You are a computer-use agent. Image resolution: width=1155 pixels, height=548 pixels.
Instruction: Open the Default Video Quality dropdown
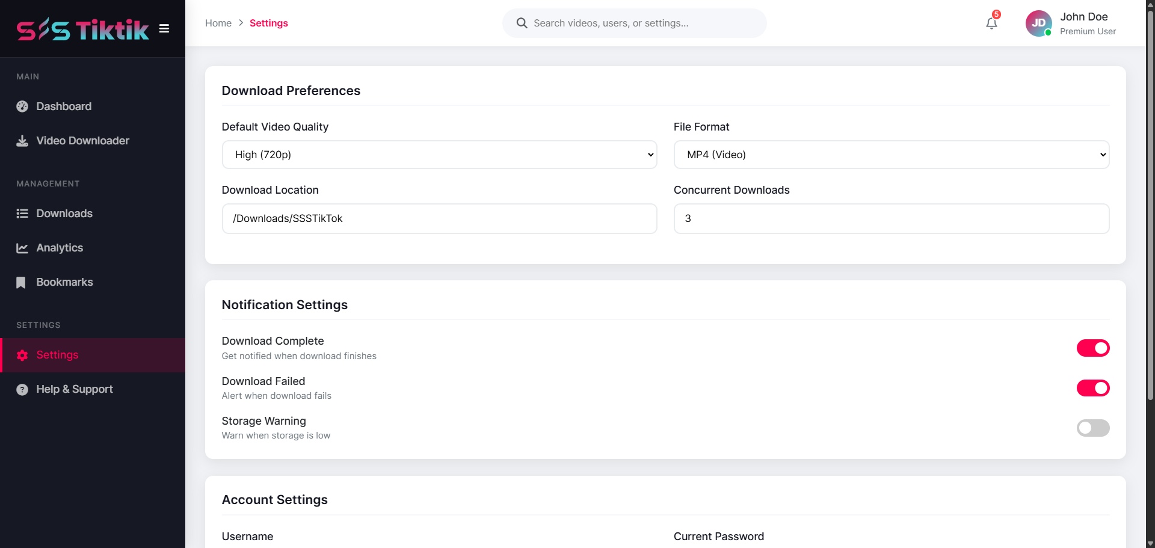(x=439, y=155)
